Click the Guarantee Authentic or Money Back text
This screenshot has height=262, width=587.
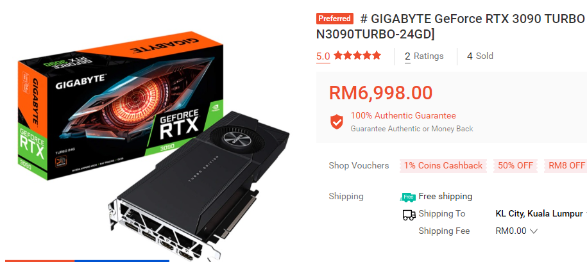(412, 129)
